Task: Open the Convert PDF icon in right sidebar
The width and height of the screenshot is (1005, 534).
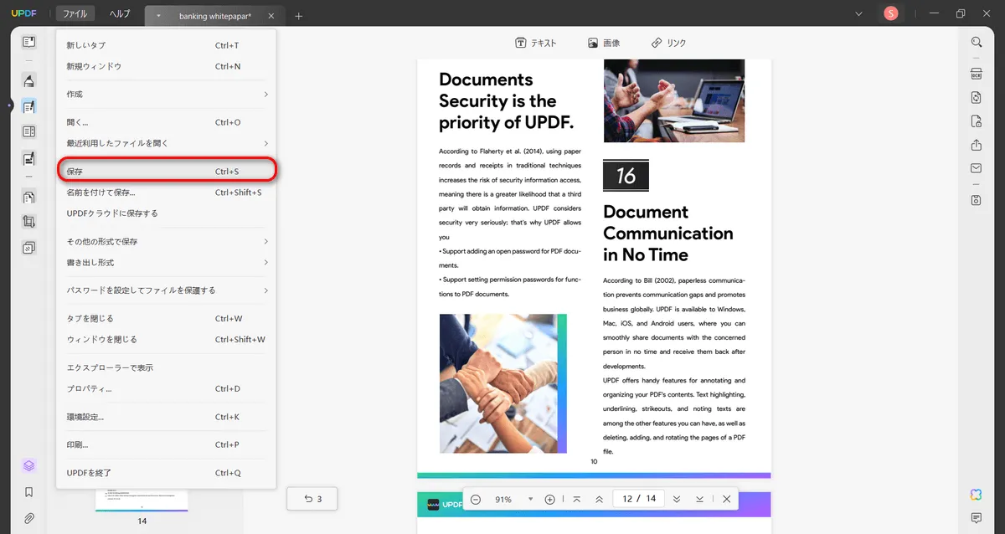Action: pos(977,98)
